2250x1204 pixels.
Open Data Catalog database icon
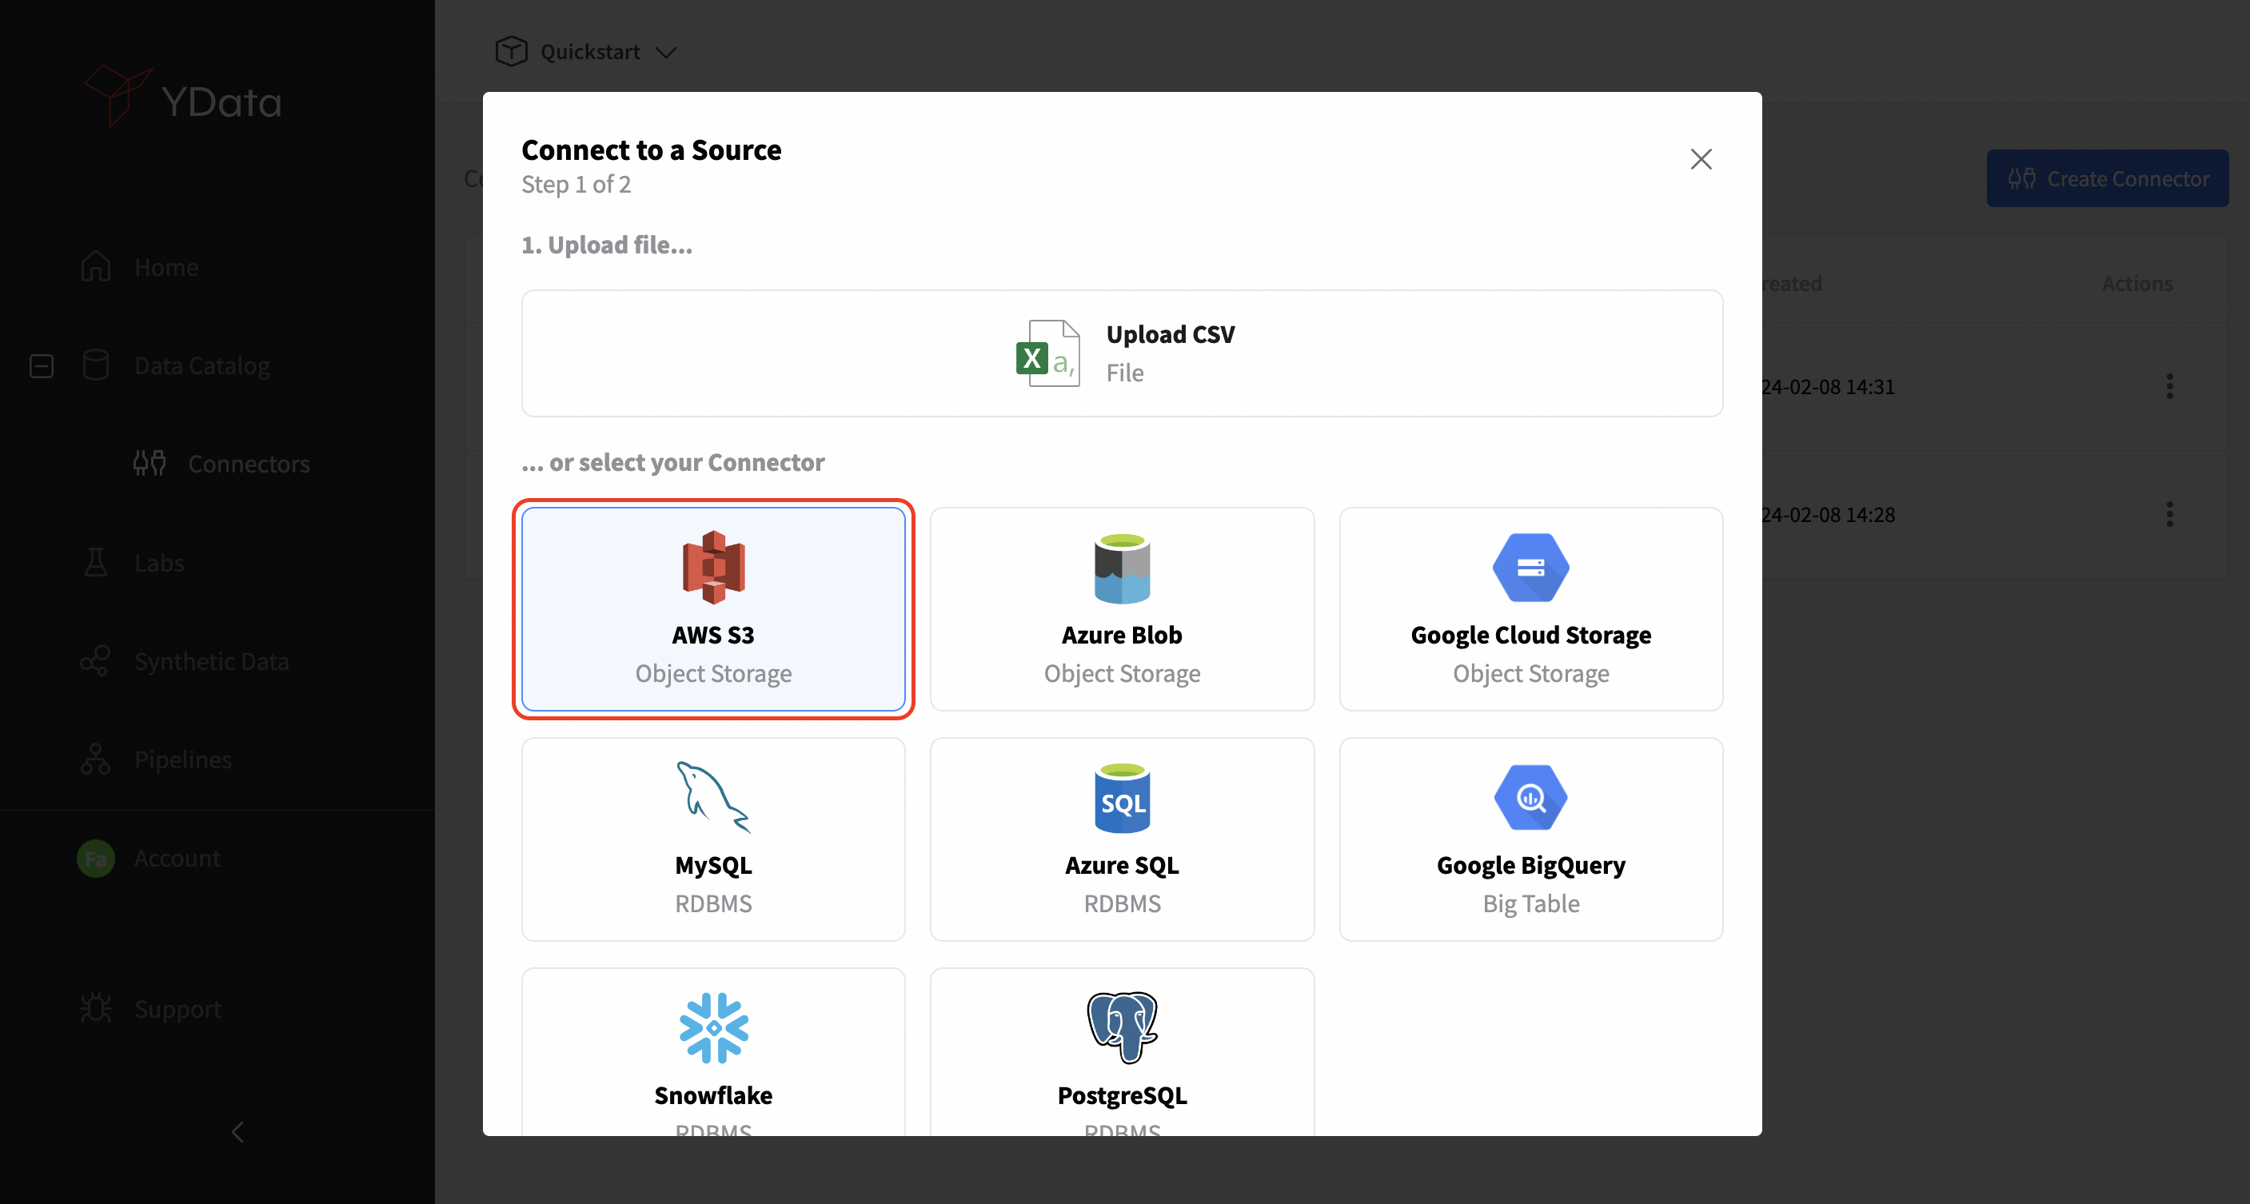point(95,365)
